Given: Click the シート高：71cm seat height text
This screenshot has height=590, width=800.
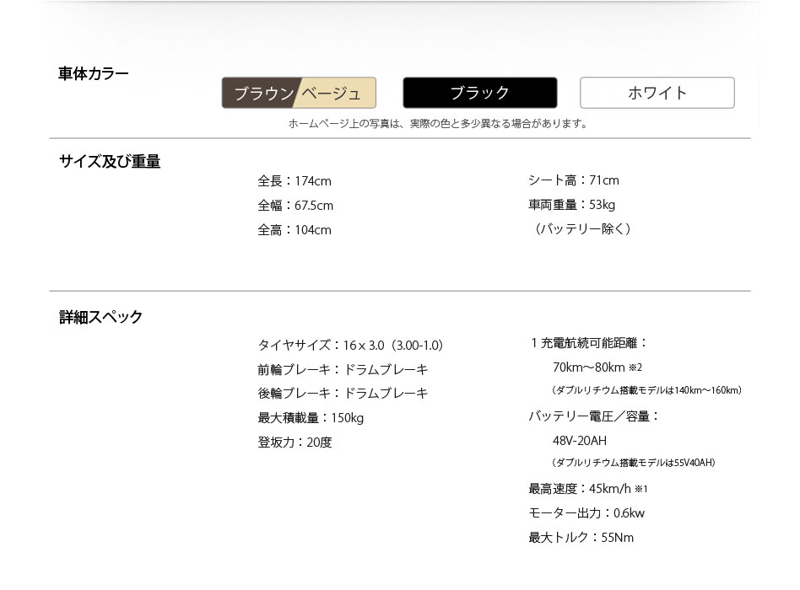Looking at the screenshot, I should tap(573, 180).
